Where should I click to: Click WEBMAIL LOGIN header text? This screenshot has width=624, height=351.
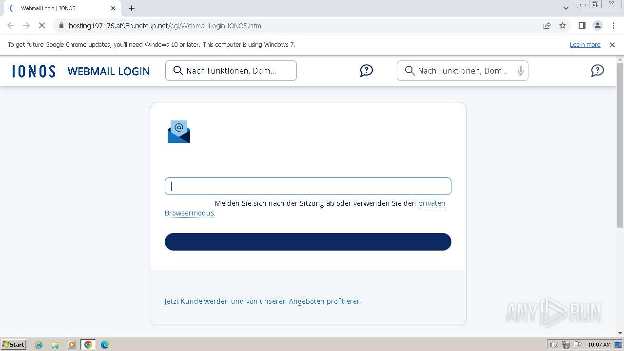(x=109, y=71)
